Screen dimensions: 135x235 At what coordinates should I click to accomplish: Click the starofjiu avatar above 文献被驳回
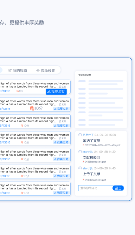[80, 152]
